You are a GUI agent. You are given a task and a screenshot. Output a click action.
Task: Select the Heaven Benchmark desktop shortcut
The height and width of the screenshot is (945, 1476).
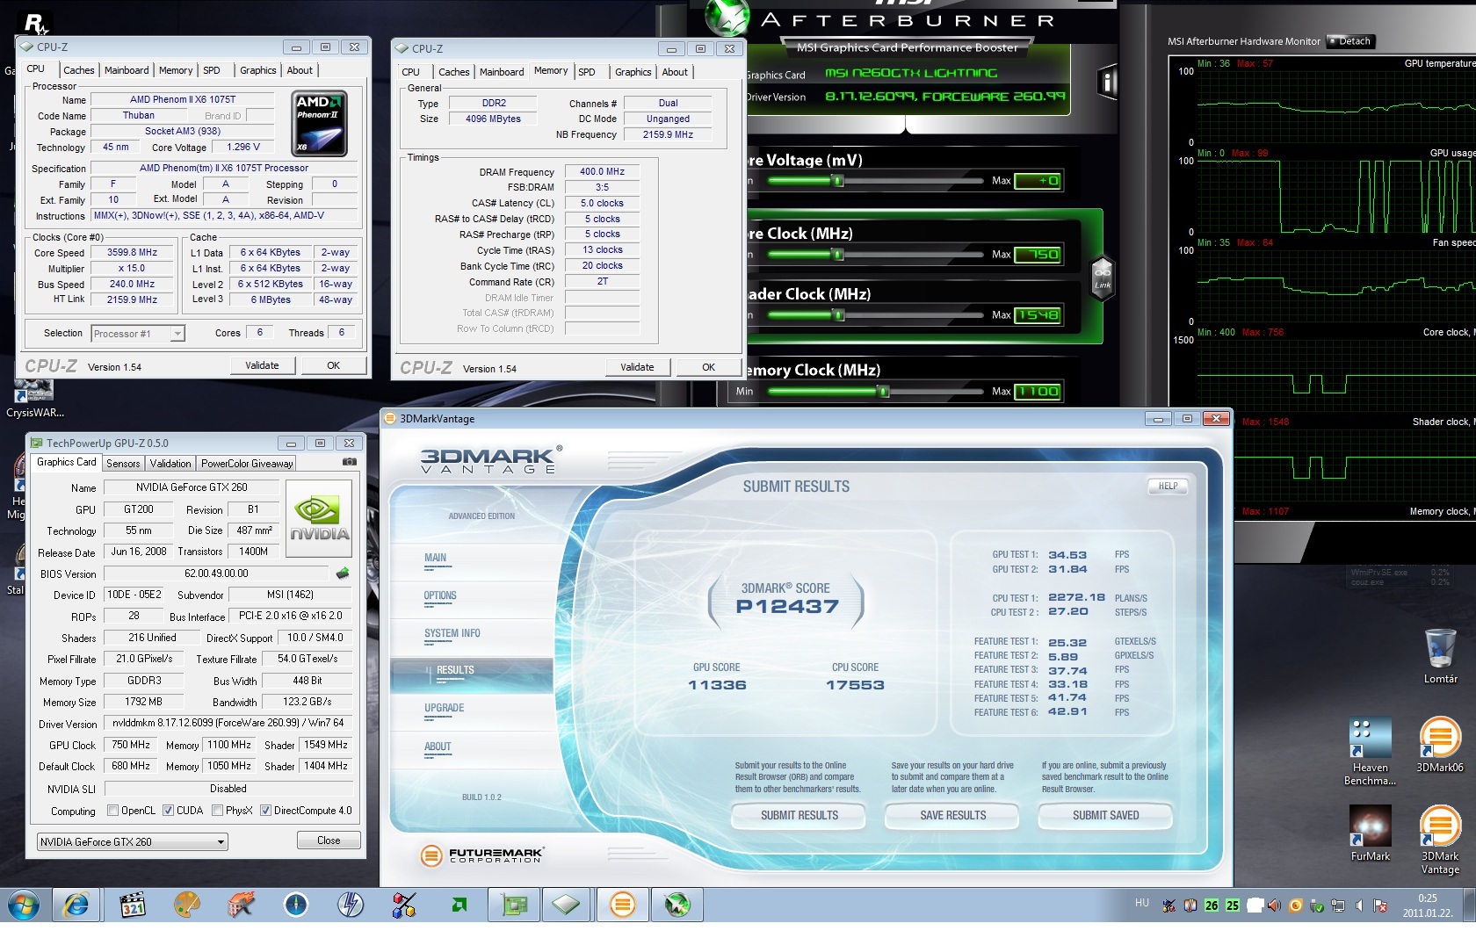[x=1371, y=752]
